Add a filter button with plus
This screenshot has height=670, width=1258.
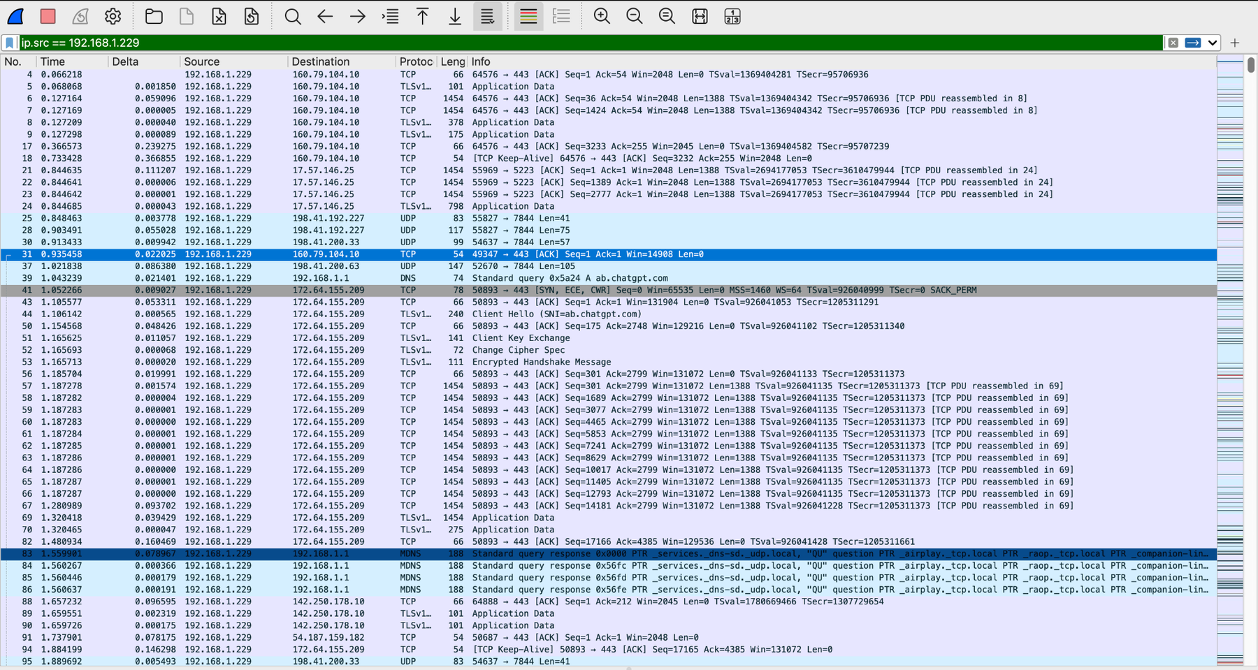1235,43
